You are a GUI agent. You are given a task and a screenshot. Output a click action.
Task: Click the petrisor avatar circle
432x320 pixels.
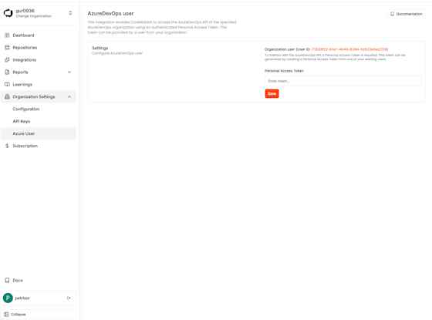8,298
